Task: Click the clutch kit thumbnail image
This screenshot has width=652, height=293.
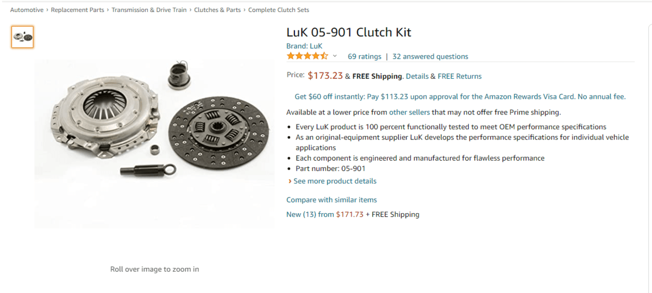Action: tap(22, 37)
